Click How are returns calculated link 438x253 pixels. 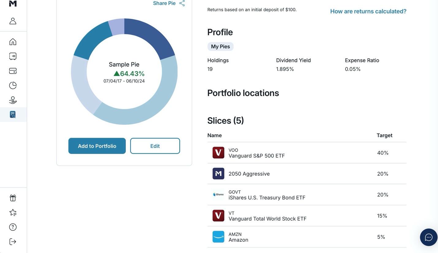point(368,11)
